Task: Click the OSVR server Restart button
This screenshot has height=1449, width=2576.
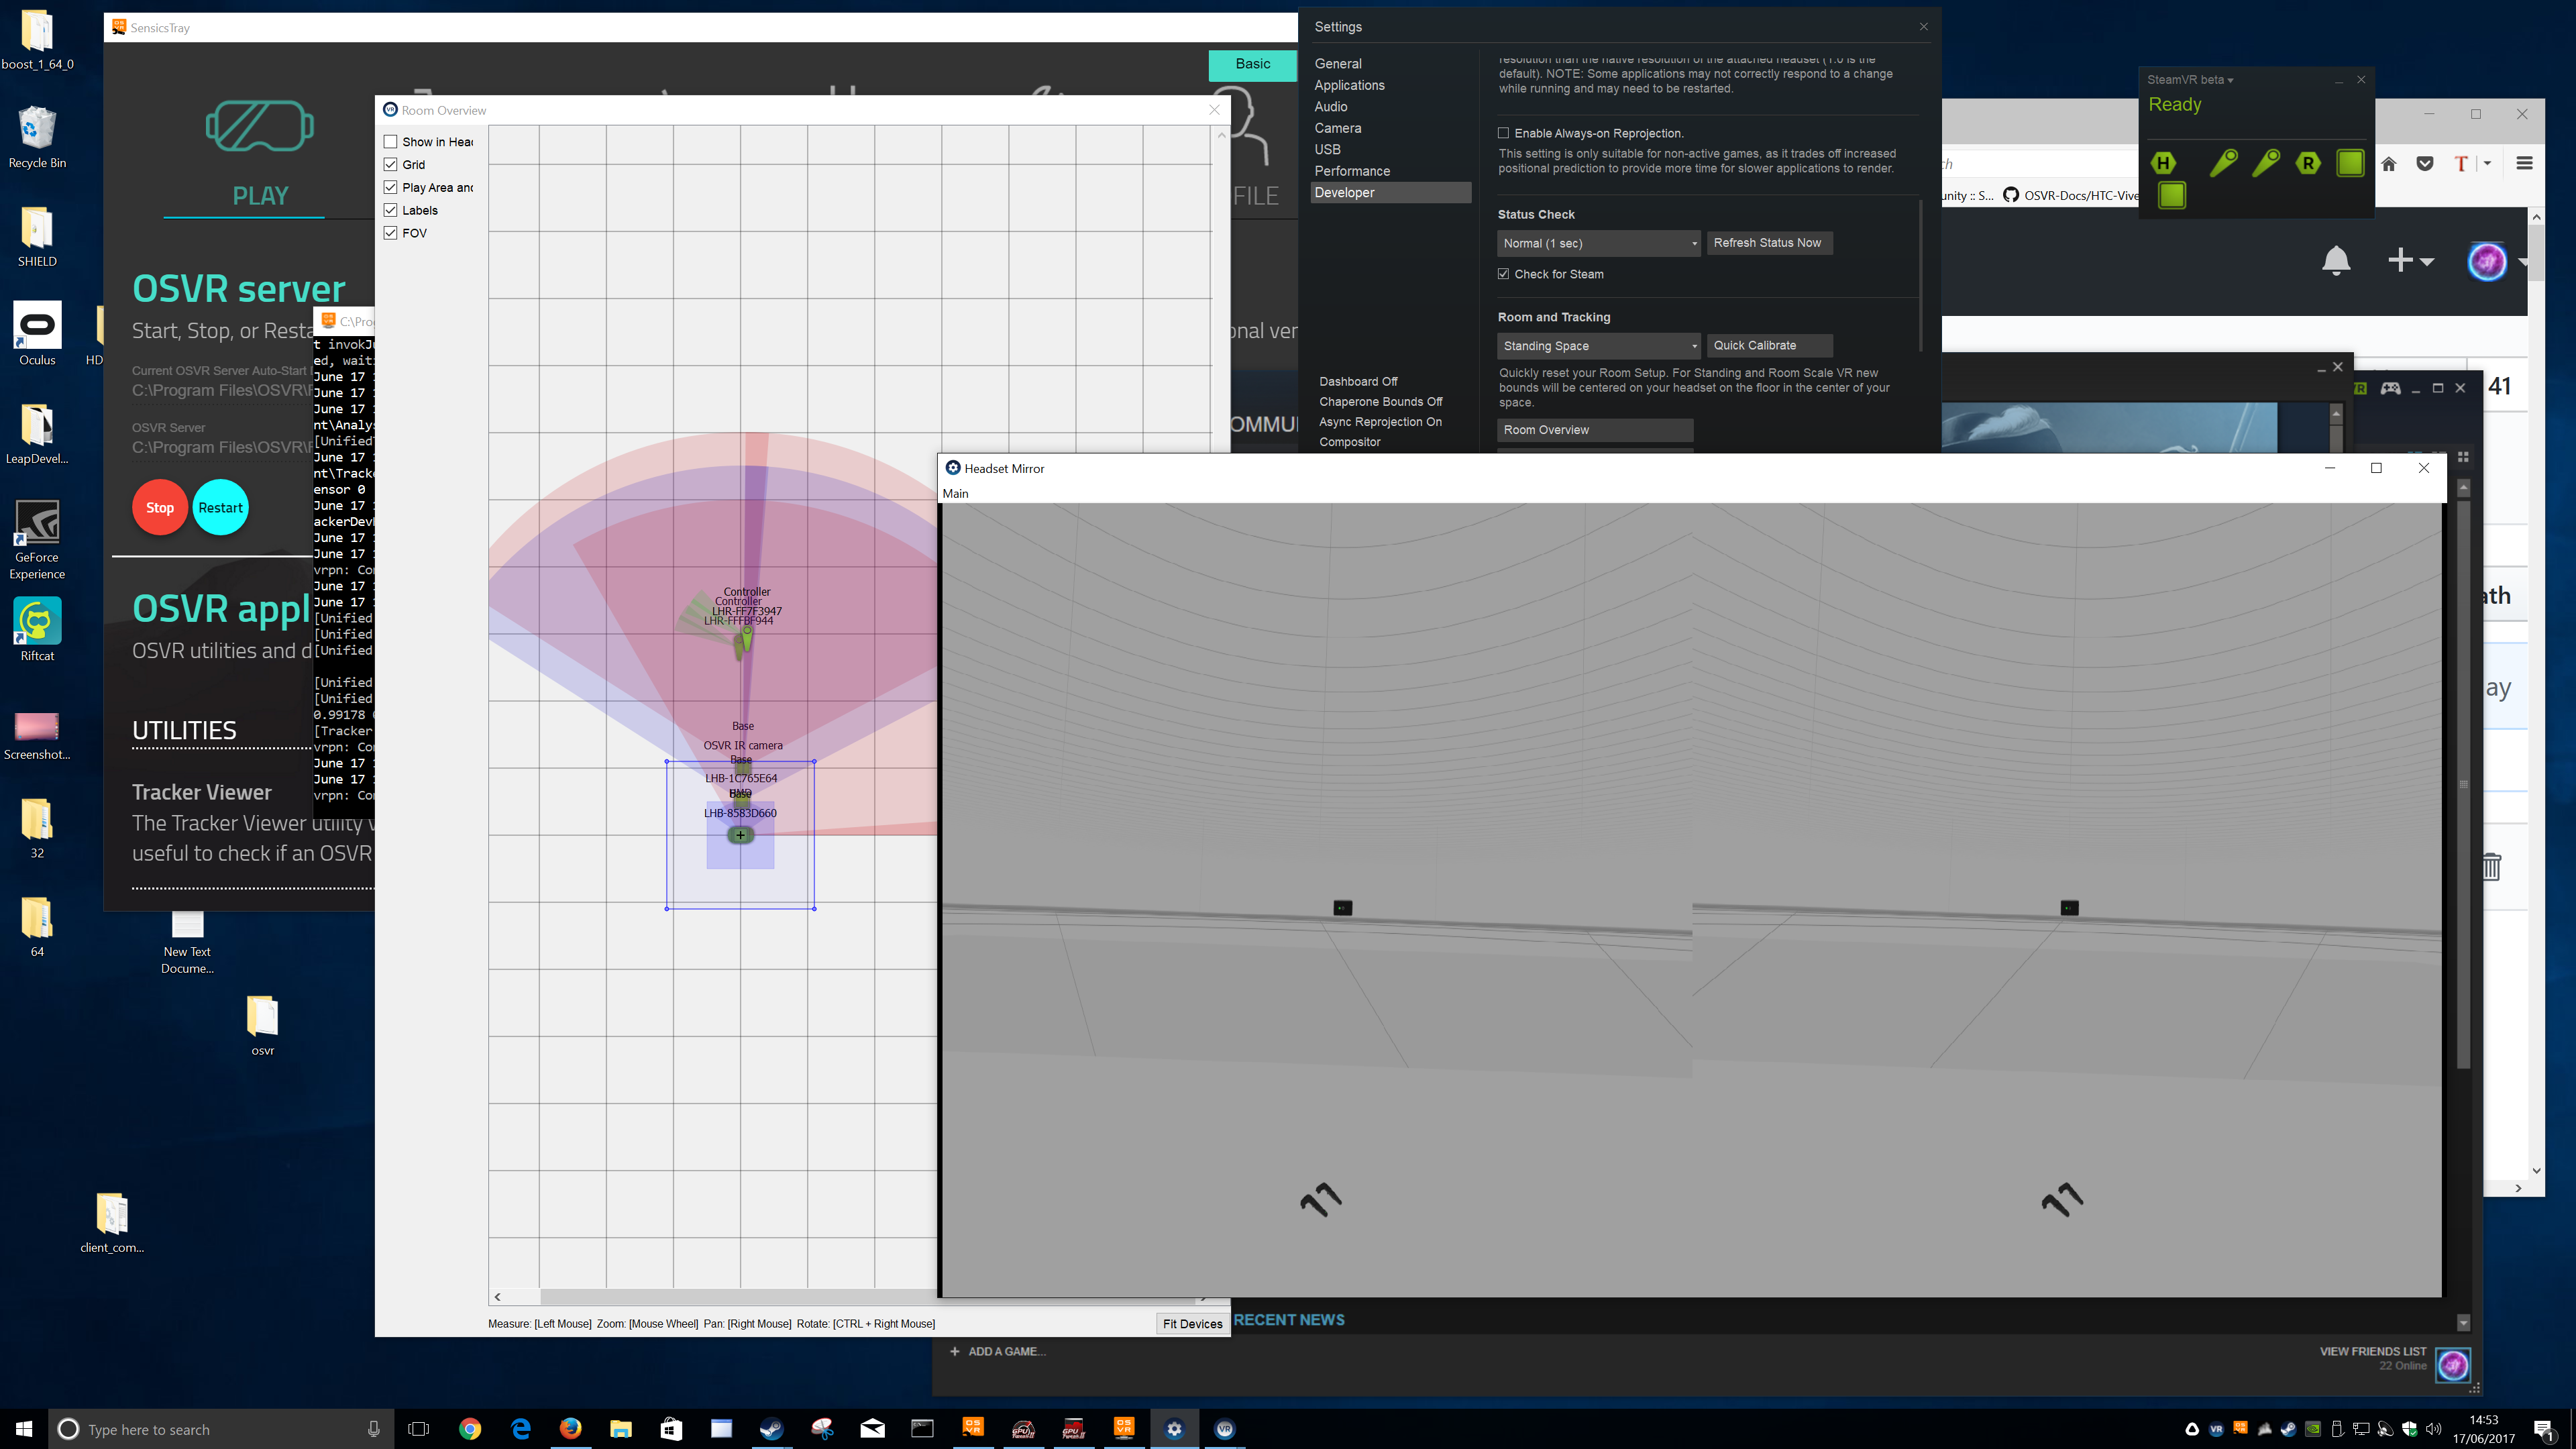Action: [219, 508]
